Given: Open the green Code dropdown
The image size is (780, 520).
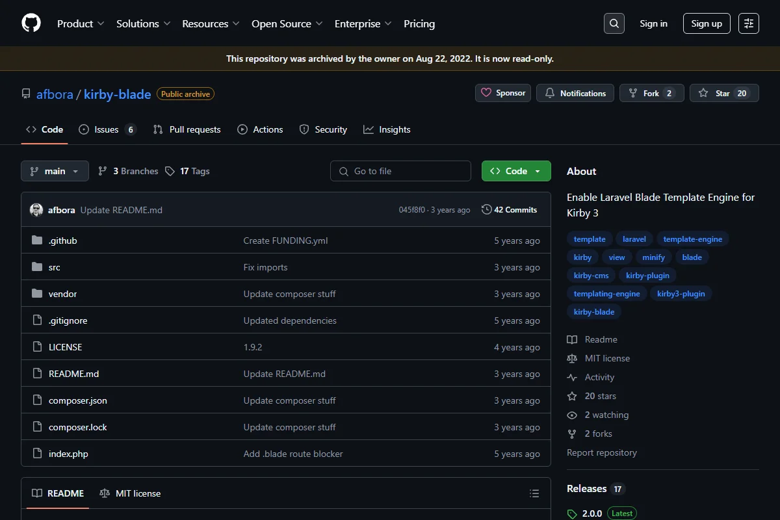Looking at the screenshot, I should click(x=516, y=171).
